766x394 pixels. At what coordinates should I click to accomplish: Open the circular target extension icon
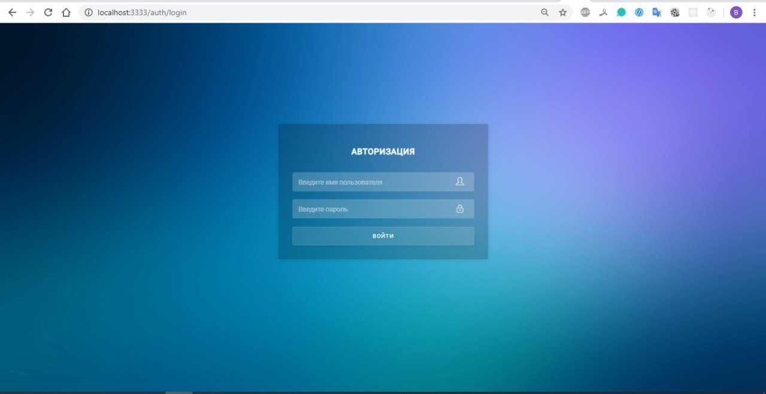pos(711,12)
